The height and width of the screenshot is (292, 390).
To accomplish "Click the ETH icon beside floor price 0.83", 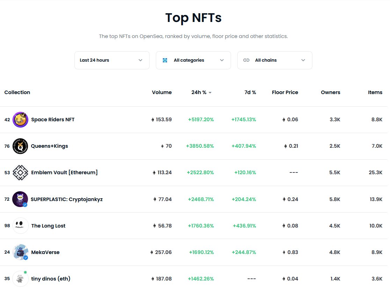I will 284,252.
